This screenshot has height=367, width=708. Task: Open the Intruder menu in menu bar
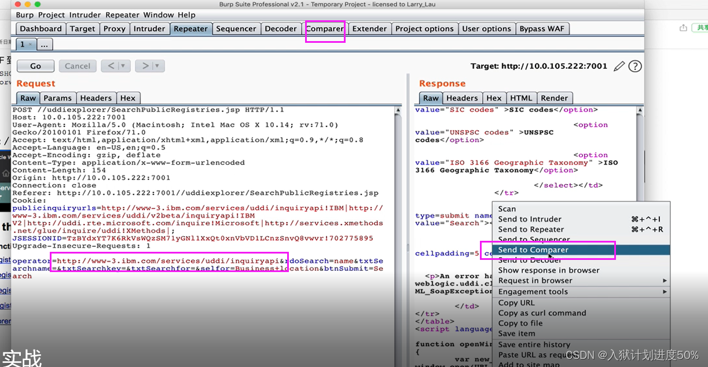pos(85,15)
